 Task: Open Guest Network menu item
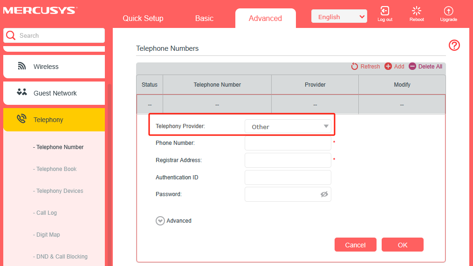click(x=54, y=93)
